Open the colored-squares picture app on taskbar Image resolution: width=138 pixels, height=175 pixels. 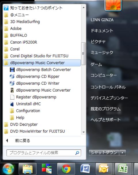click(x=47, y=169)
